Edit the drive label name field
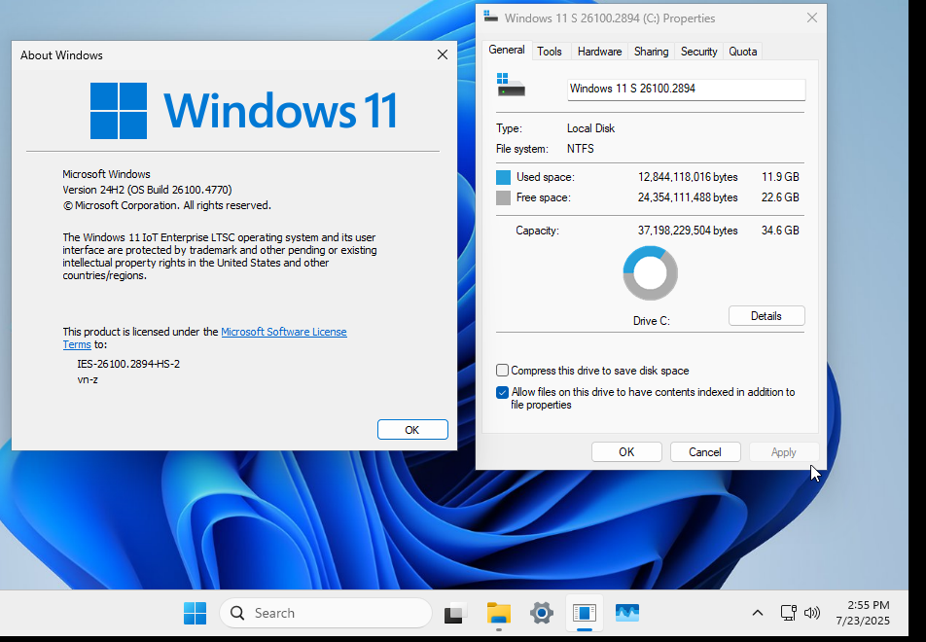The height and width of the screenshot is (642, 926). (x=687, y=89)
